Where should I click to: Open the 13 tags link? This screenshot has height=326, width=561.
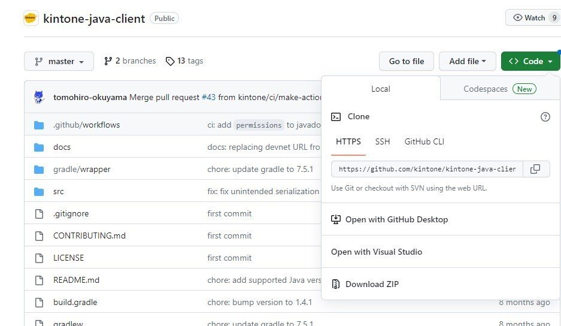coord(184,61)
